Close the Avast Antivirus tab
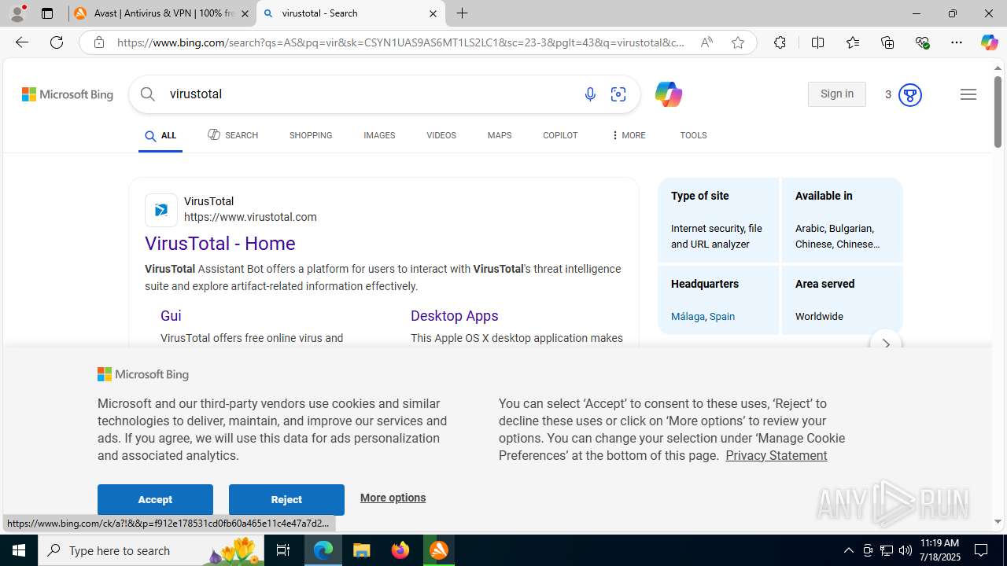This screenshot has width=1007, height=566. (245, 13)
